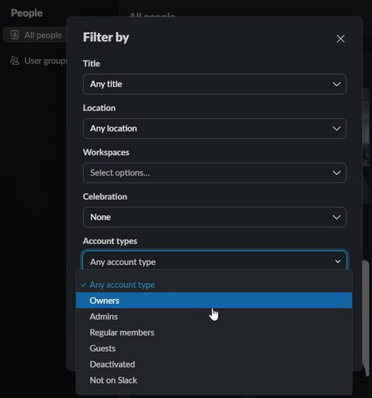
Task: Choose Owners from account types list
Action: click(x=214, y=301)
